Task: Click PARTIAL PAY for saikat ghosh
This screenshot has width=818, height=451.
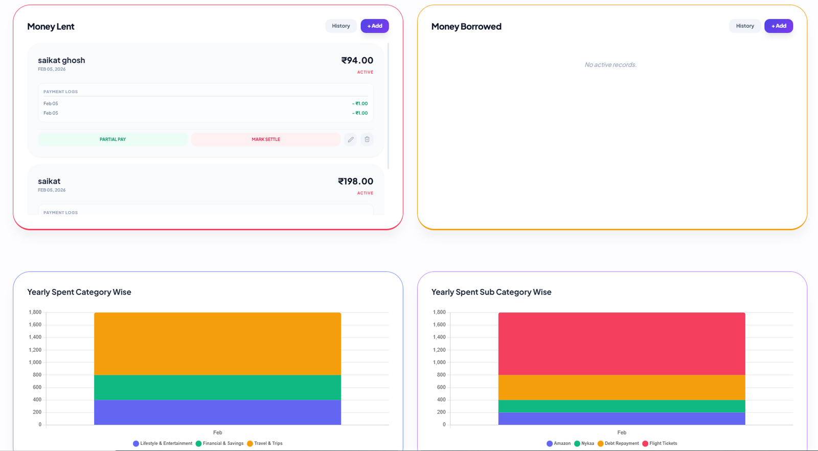Action: pyautogui.click(x=113, y=139)
